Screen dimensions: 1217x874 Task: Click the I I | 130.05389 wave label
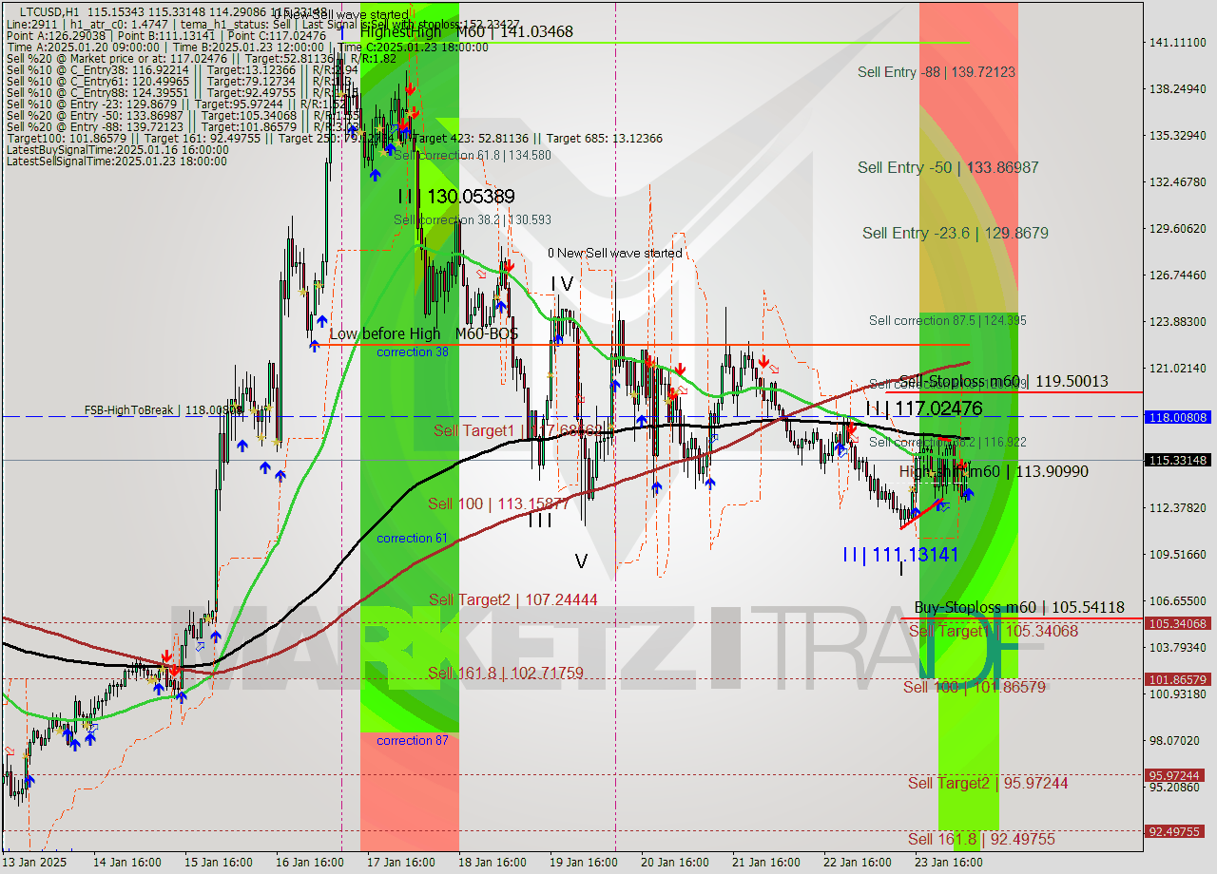click(x=456, y=197)
